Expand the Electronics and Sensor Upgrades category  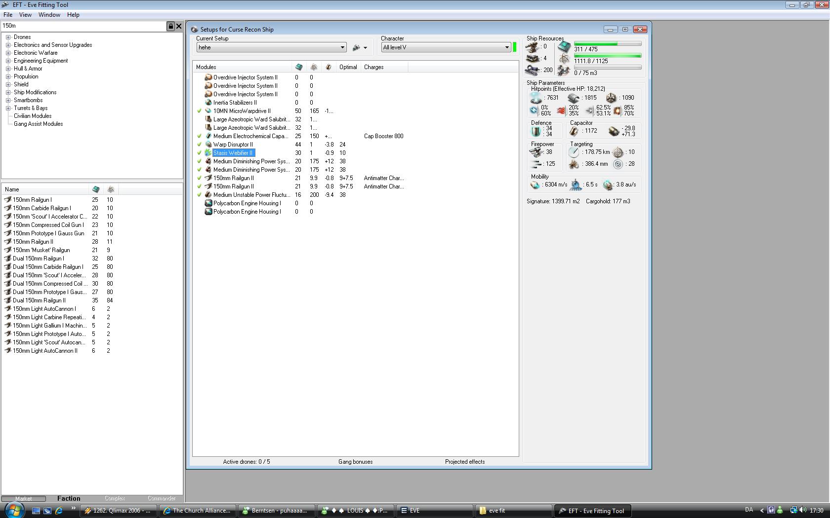[8, 45]
